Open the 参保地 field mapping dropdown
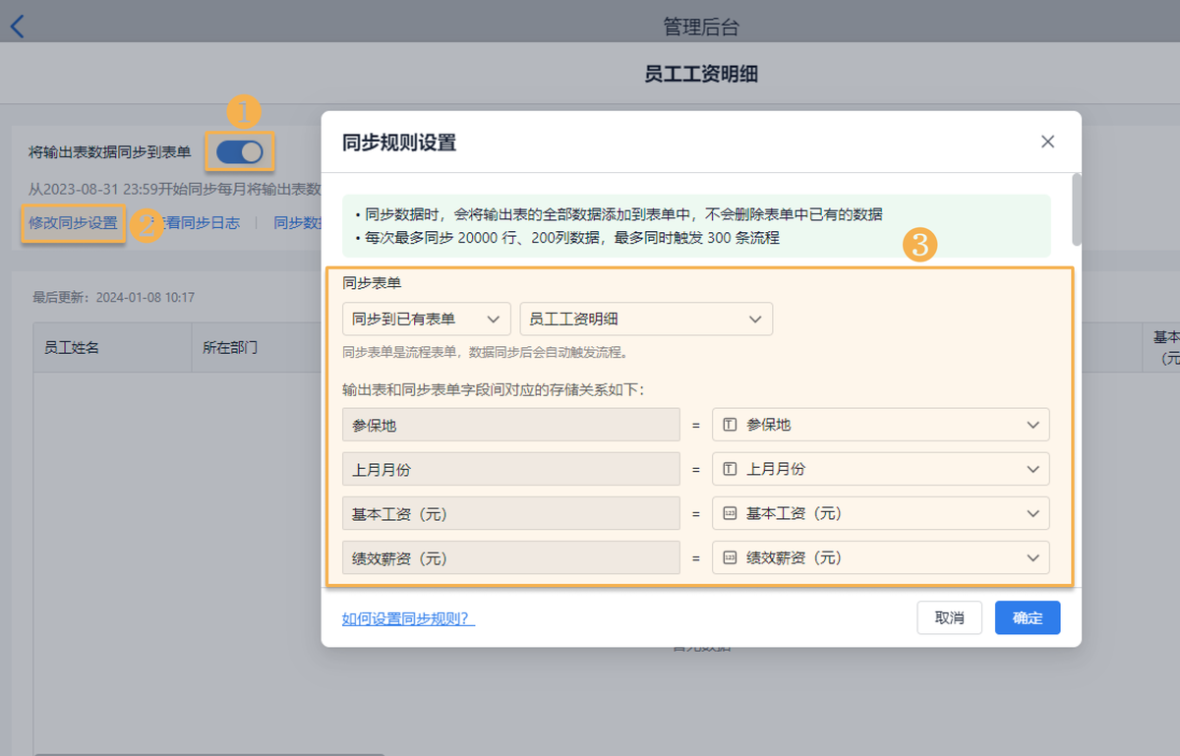 (x=880, y=425)
